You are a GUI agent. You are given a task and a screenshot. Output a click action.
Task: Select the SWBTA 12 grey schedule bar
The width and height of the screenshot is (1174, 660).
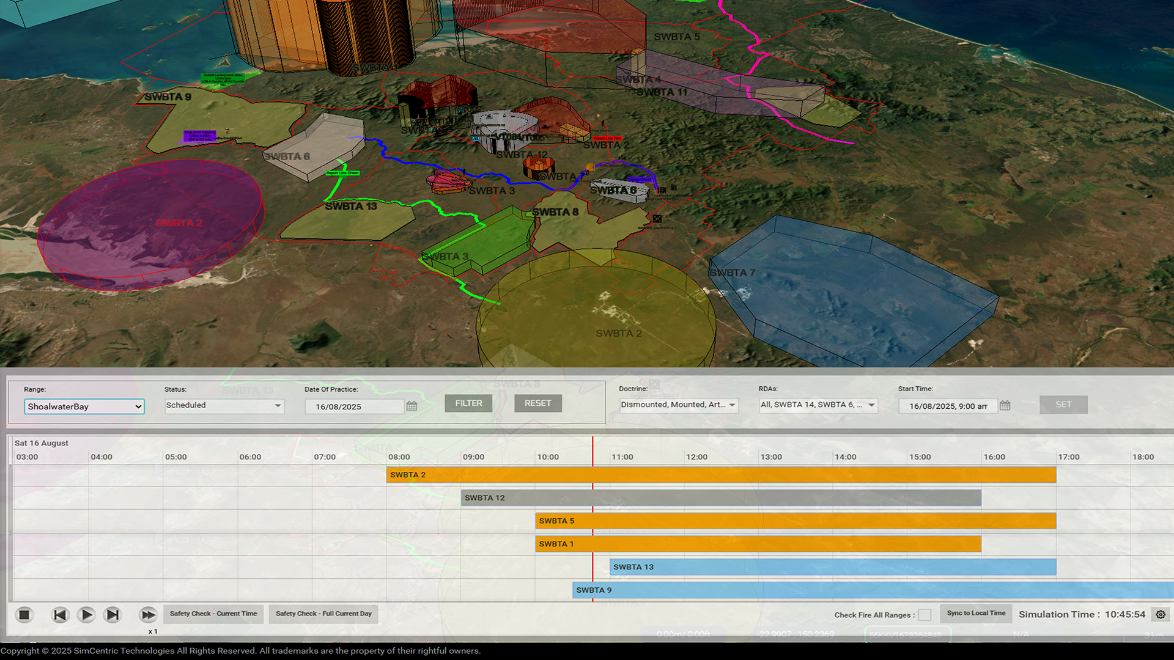(x=720, y=498)
